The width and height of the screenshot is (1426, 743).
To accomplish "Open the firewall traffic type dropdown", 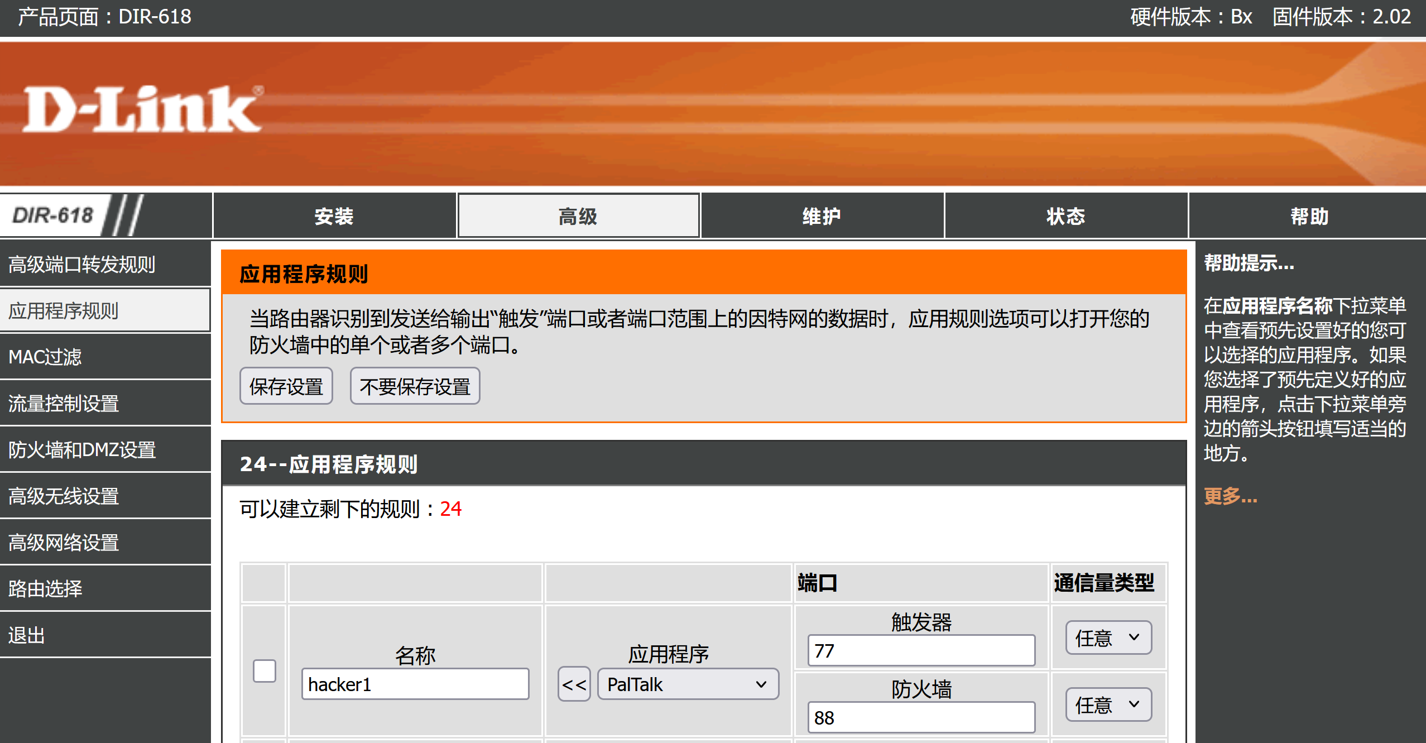I will tap(1108, 704).
